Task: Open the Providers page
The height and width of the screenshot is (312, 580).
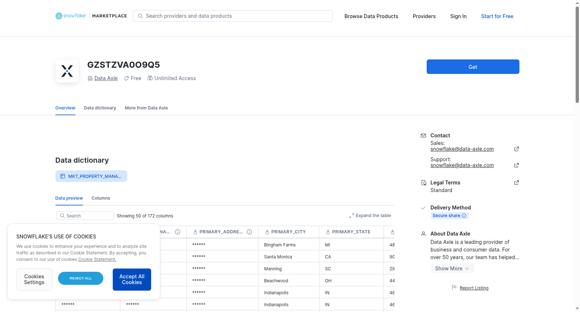Action: point(424,16)
